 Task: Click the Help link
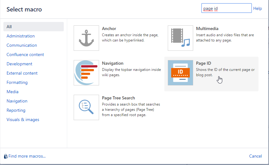coord(257,8)
